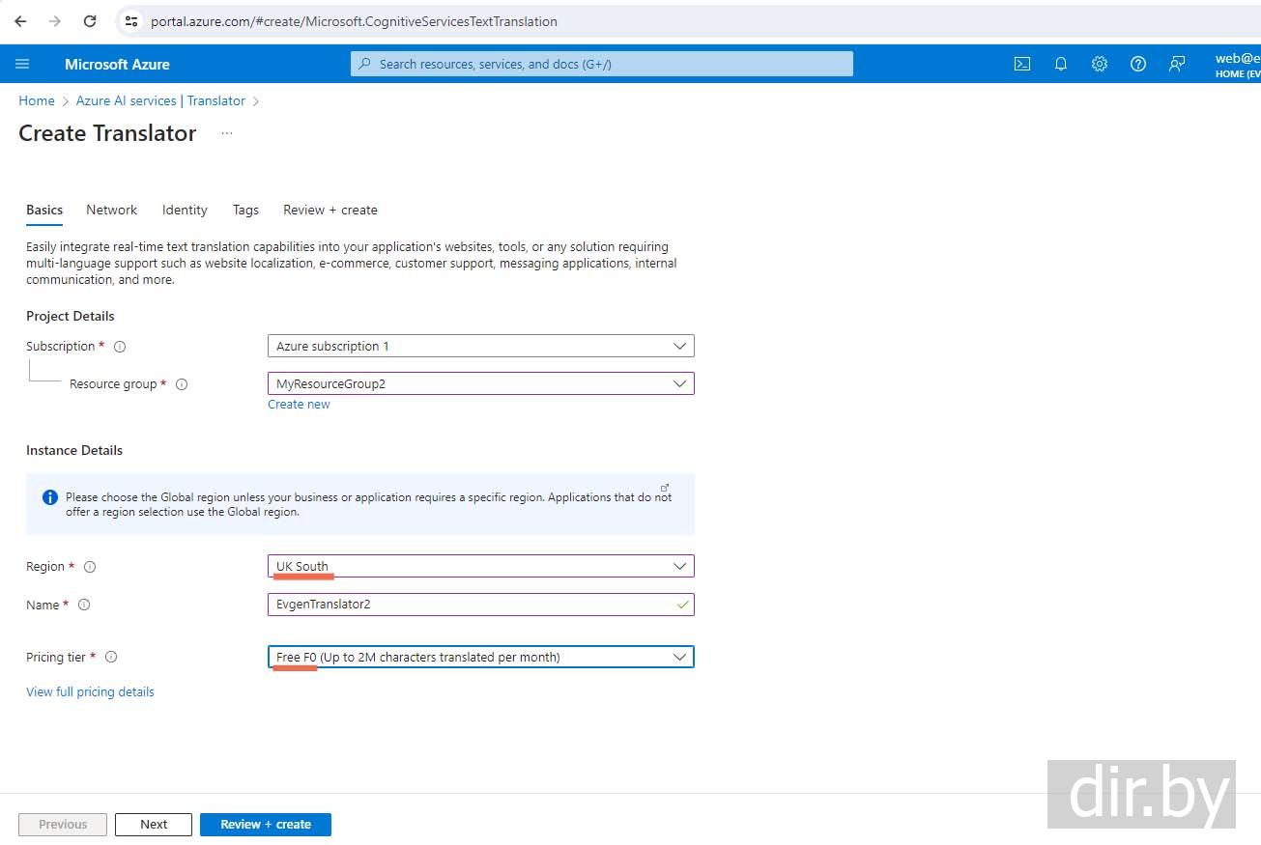This screenshot has width=1261, height=845.
Task: Launch Cloud Shell from the top bar
Action: pos(1021,64)
